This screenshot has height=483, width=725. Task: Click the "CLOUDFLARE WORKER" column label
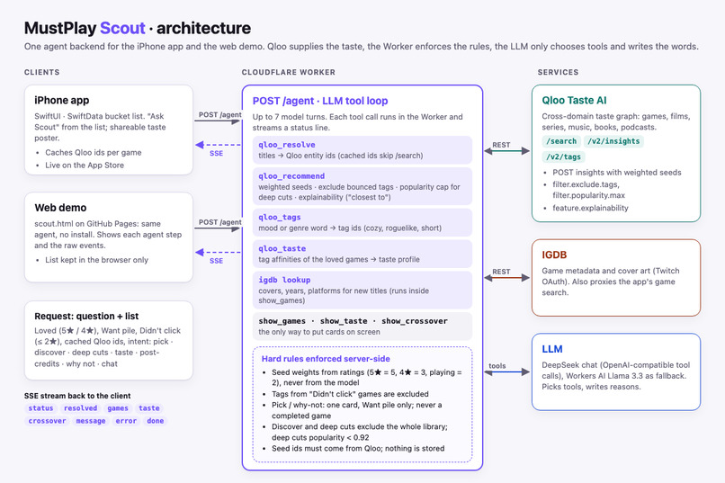[289, 72]
